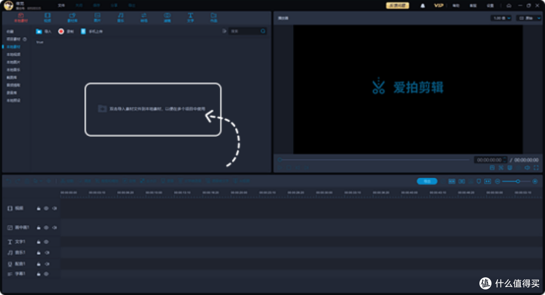The width and height of the screenshot is (545, 295).
Task: Click the zoom-out minus icon on timeline
Action: click(x=498, y=182)
